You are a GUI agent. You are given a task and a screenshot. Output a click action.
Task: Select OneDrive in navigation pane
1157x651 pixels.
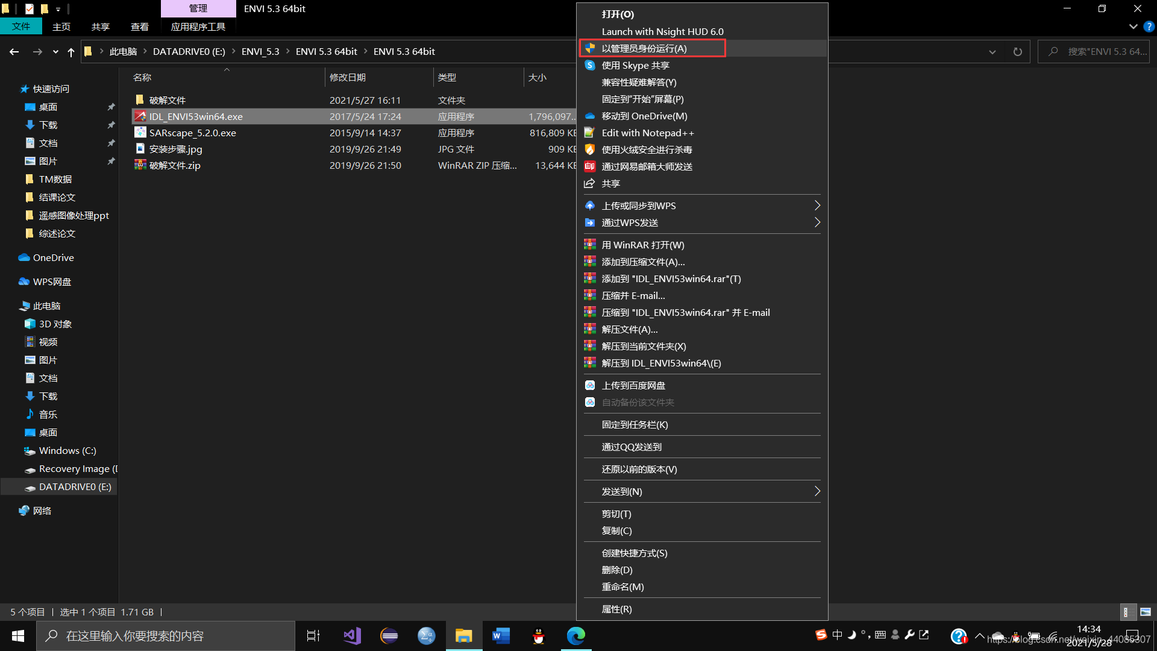click(x=53, y=257)
